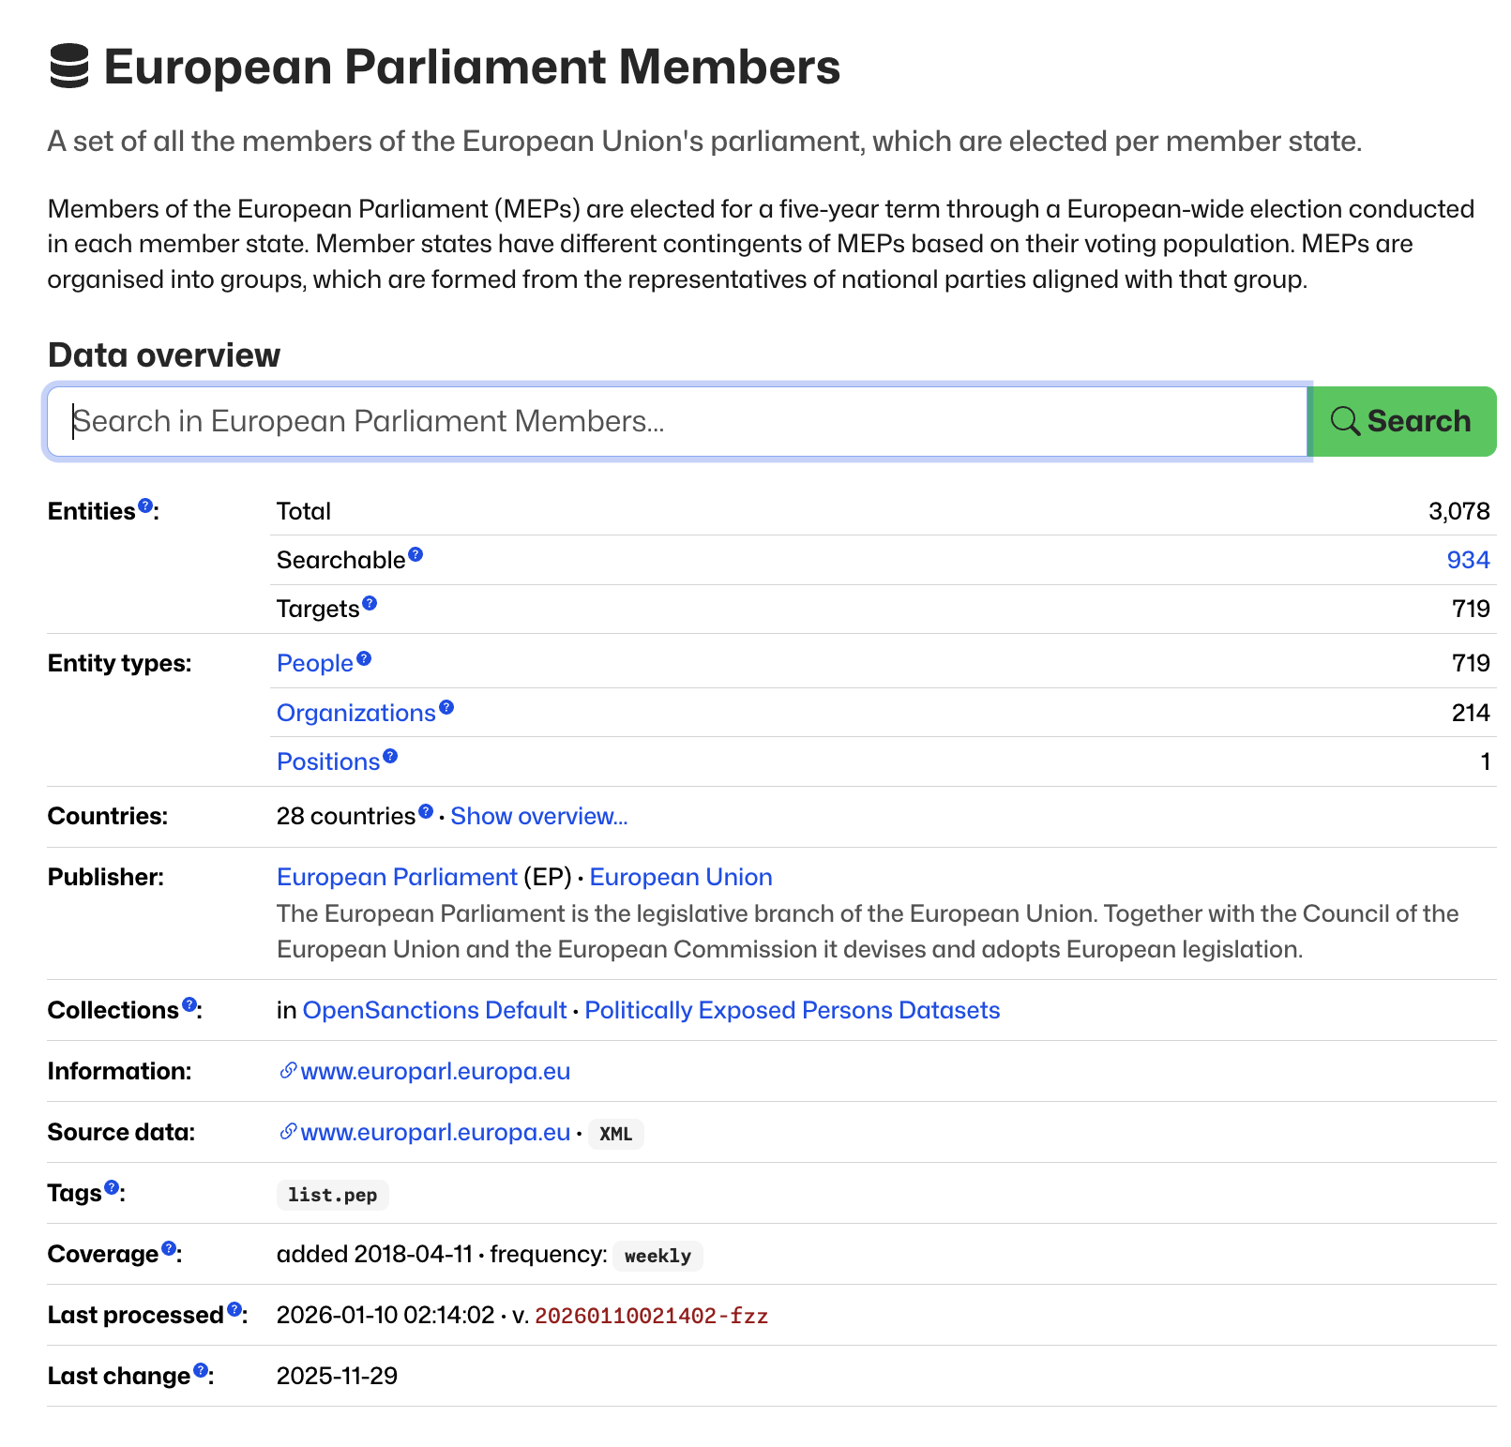Viewport: 1511px width, 1447px height.
Task: Click help icon next to Last processed
Action: click(x=234, y=1309)
